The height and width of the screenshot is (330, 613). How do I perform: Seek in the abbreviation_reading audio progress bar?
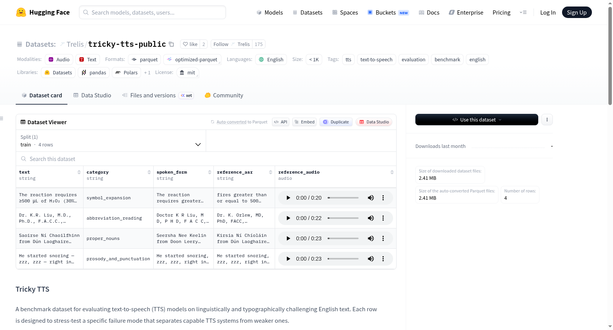click(x=343, y=218)
